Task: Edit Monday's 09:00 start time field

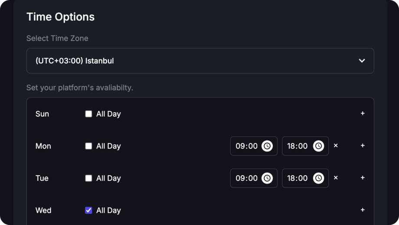Action: click(x=246, y=146)
